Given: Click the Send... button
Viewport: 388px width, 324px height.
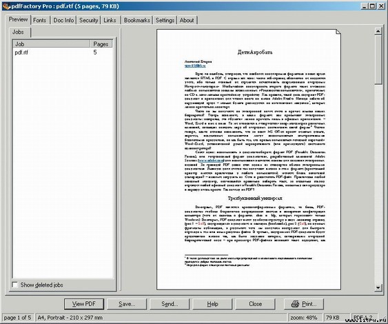Looking at the screenshot, I should point(170,304).
